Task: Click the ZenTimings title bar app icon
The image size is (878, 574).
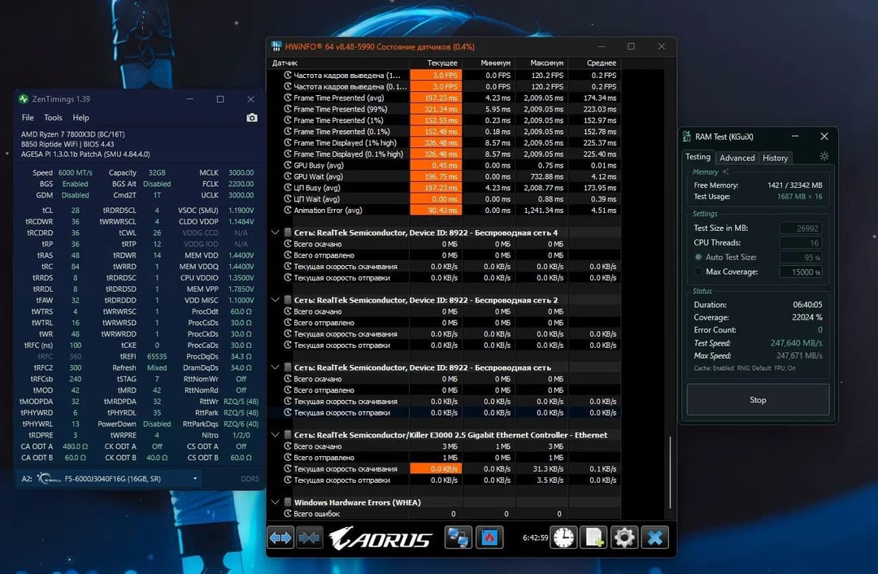Action: point(23,99)
